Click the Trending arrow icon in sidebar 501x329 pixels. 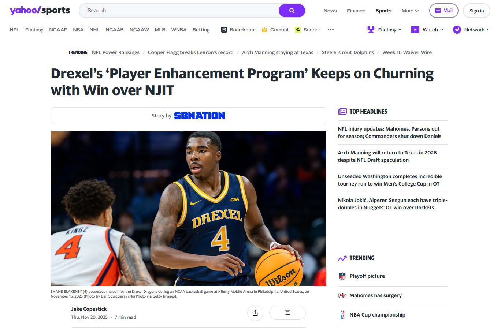342,258
